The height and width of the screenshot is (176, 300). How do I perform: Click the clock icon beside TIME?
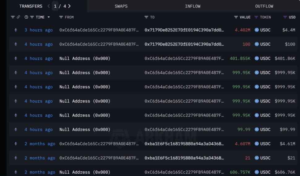tap(26, 17)
